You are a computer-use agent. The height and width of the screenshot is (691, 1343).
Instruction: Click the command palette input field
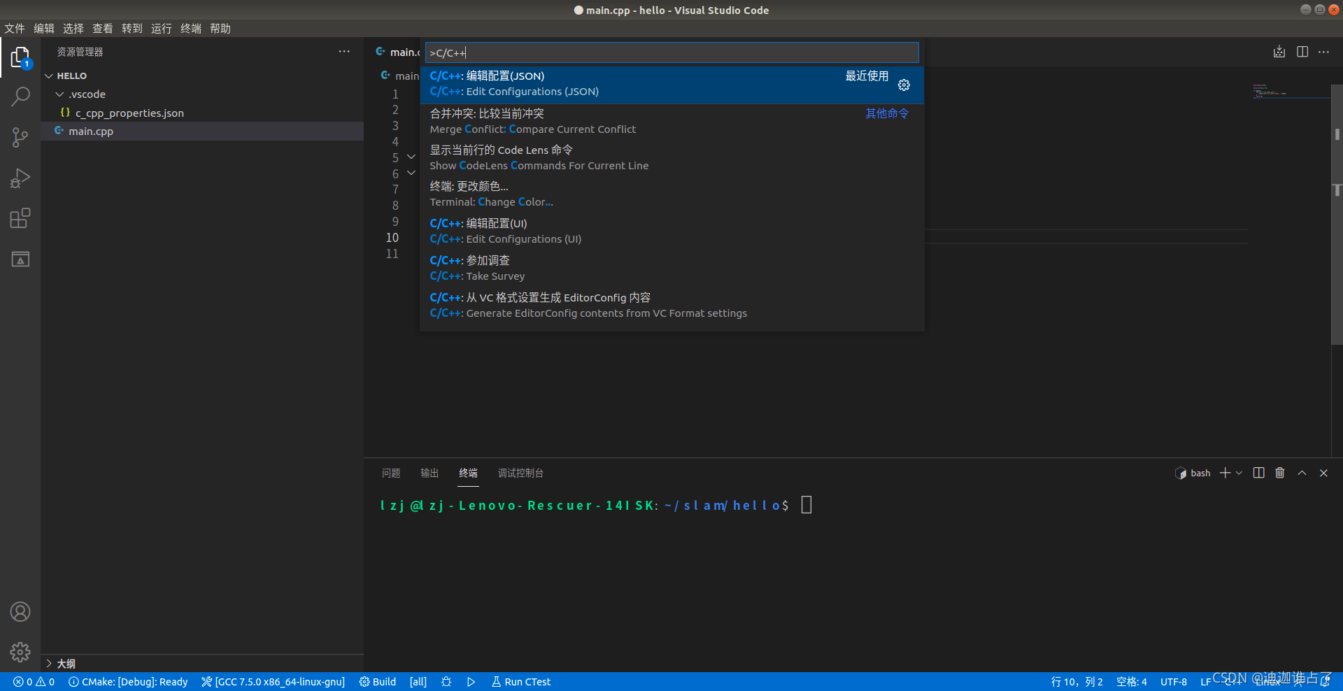pyautogui.click(x=671, y=52)
